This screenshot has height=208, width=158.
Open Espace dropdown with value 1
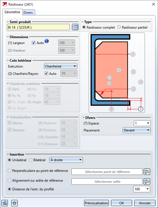[x=142, y=123]
